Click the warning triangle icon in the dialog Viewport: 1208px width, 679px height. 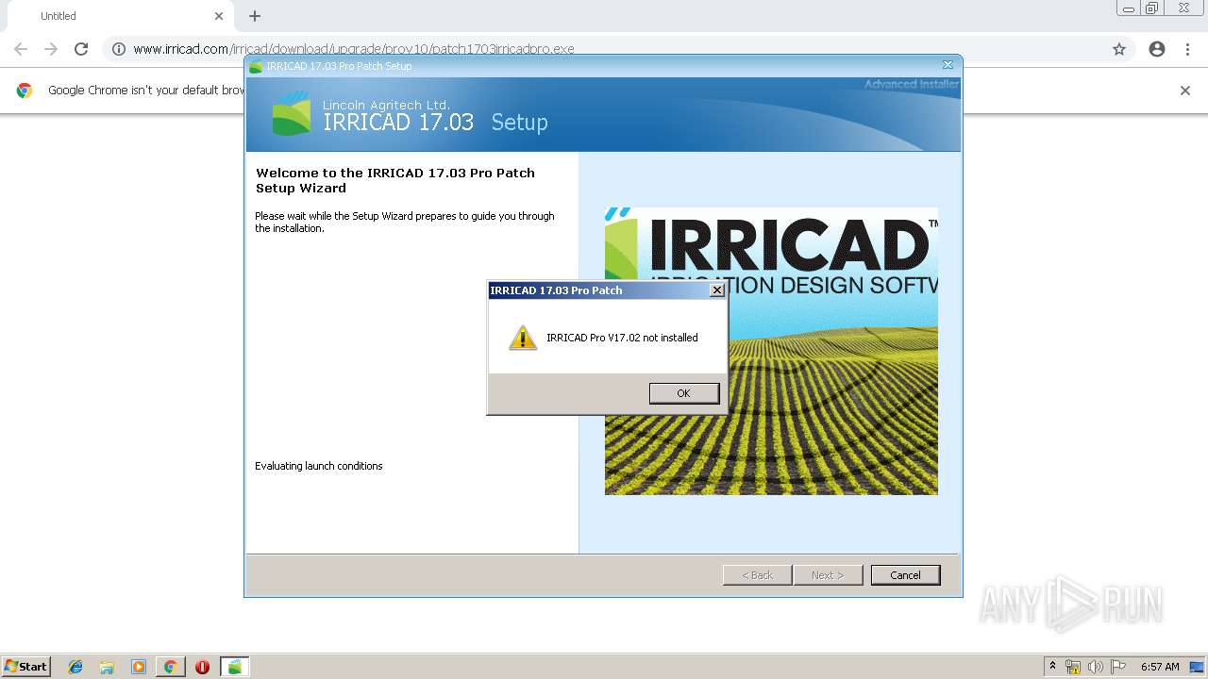click(522, 338)
